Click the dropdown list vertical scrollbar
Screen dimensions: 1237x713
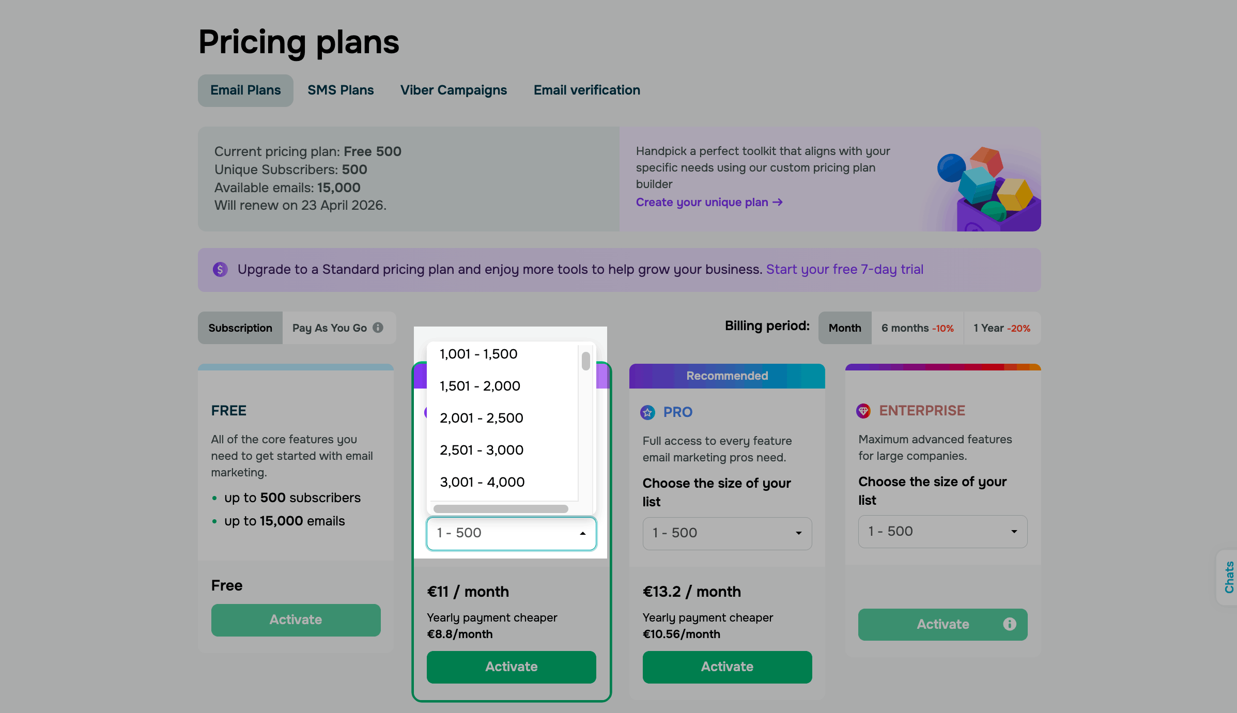click(x=585, y=361)
